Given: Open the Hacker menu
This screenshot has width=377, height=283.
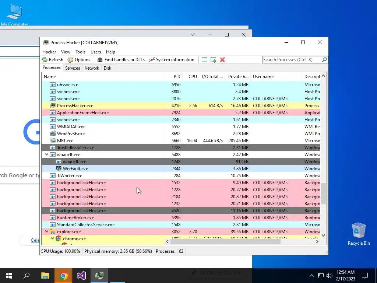Looking at the screenshot, I should 49,52.
